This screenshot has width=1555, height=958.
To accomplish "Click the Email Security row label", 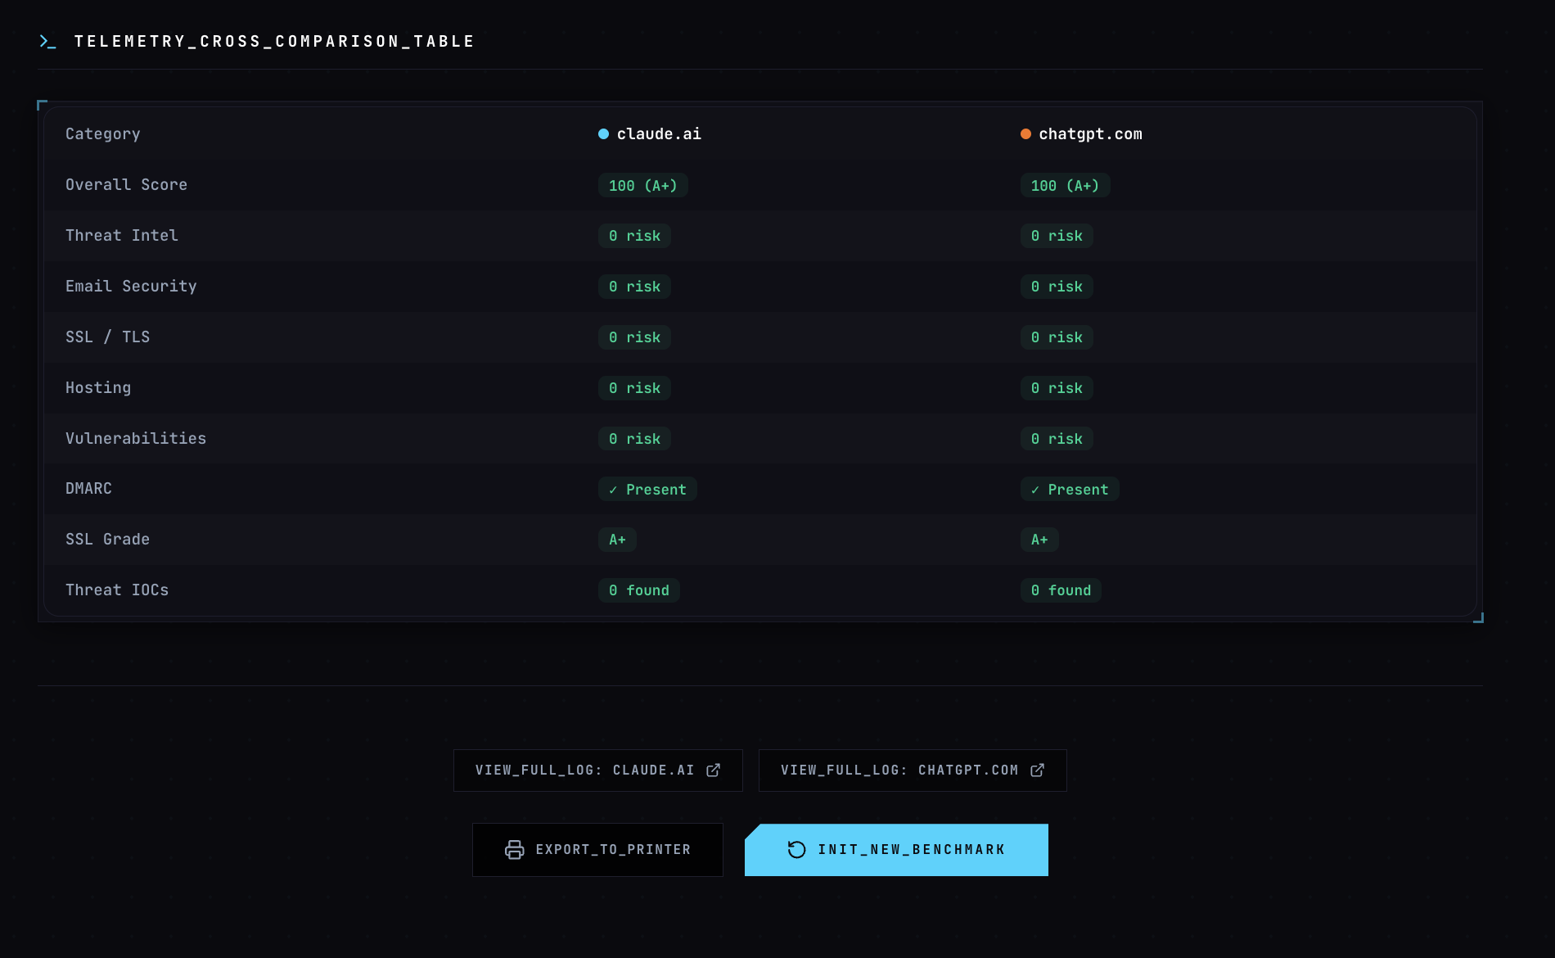I will tap(131, 286).
